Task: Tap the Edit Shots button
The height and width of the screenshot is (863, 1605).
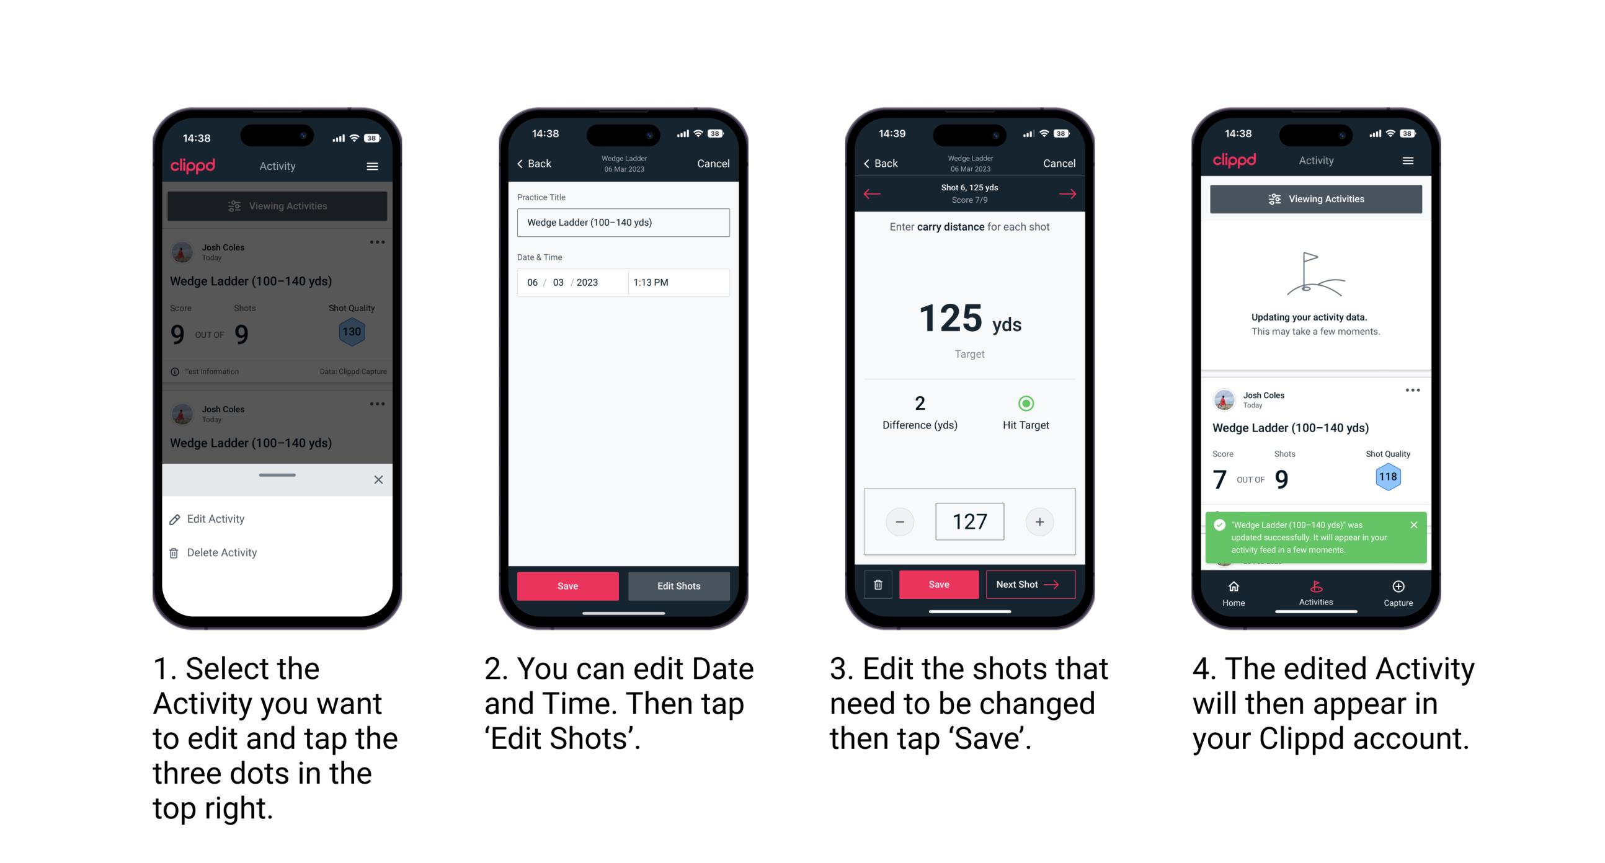Action: click(x=680, y=586)
